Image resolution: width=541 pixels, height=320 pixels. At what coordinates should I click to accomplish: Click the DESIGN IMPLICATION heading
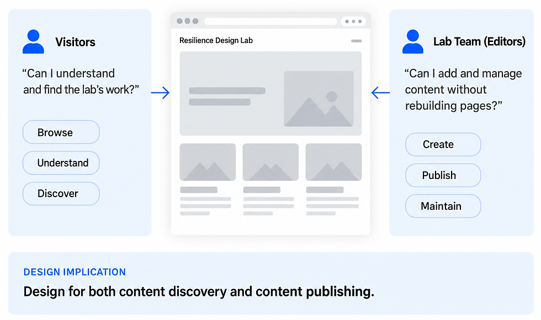point(75,272)
